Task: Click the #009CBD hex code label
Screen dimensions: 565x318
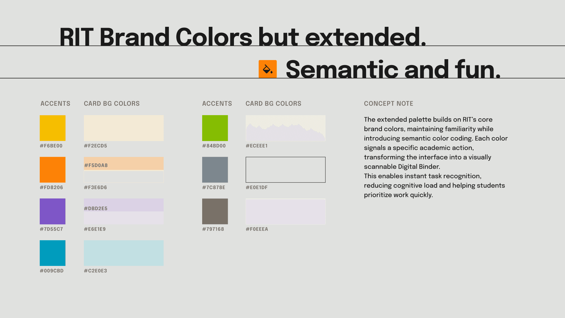Action: (51, 271)
